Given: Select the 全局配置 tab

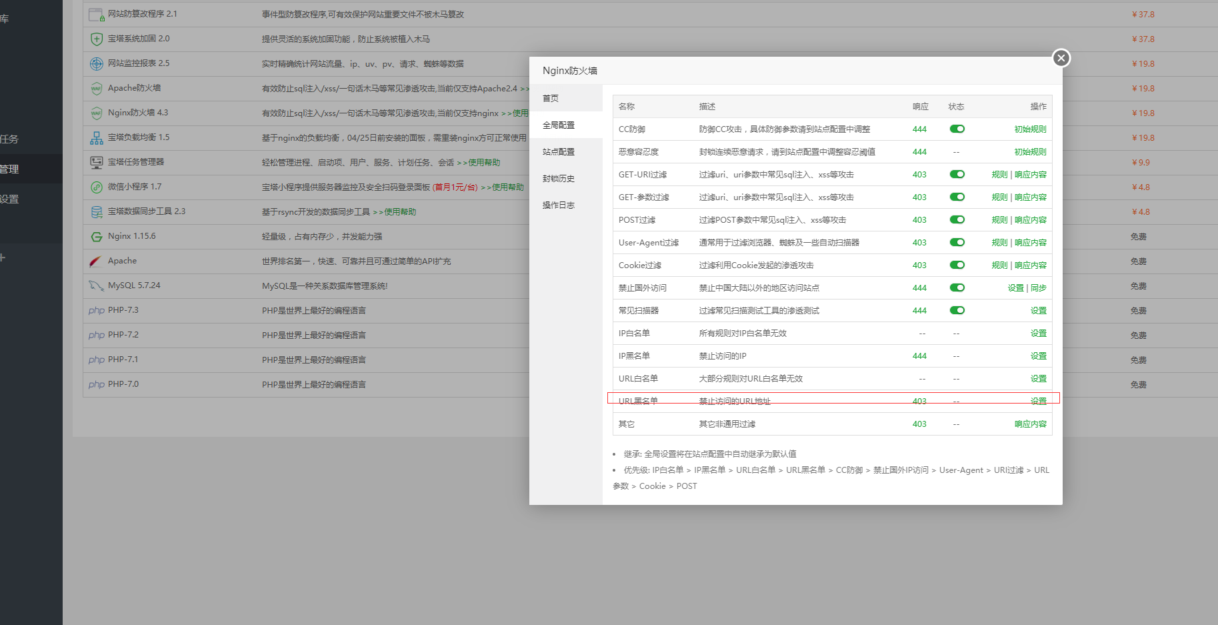Looking at the screenshot, I should coord(565,125).
